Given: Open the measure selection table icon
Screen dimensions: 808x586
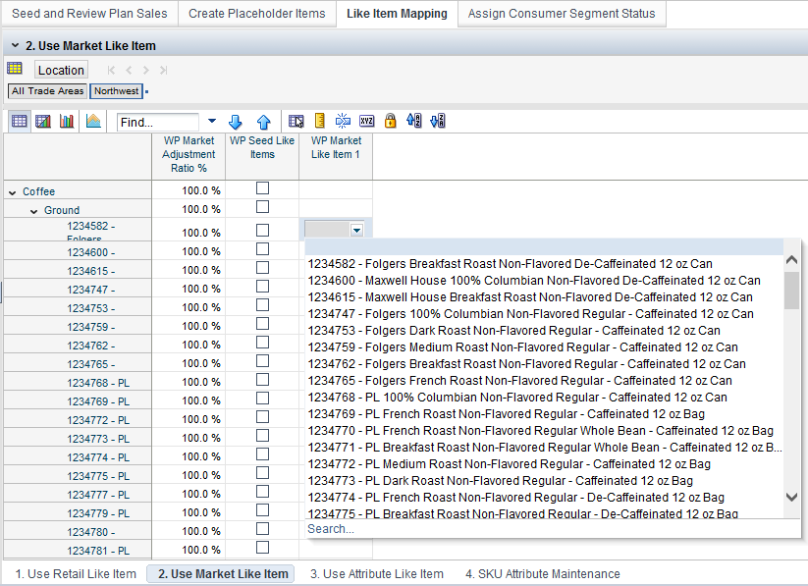Looking at the screenshot, I should [x=296, y=121].
